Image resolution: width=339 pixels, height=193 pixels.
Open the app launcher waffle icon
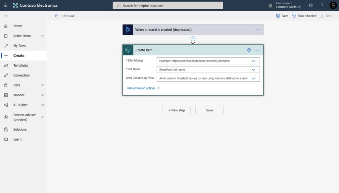[5, 5]
